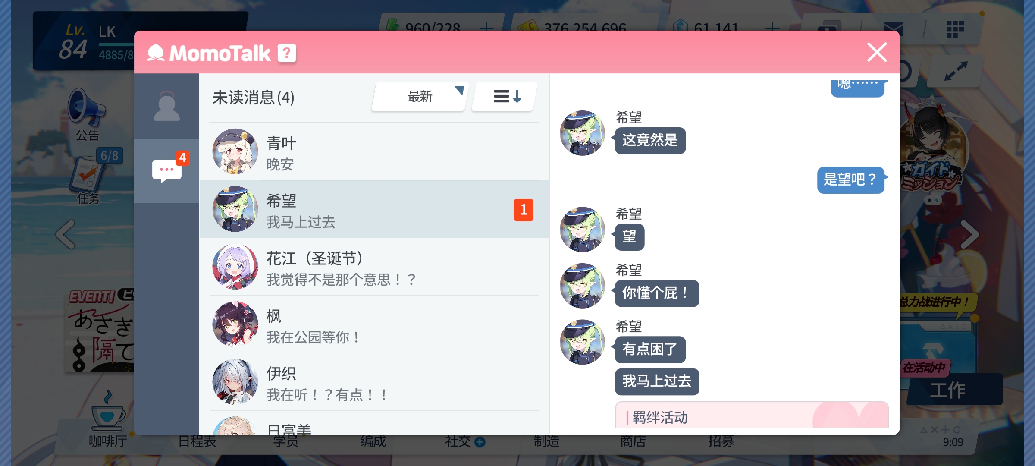
Task: Tap the 羁绊活动 bond event button
Action: [752, 416]
